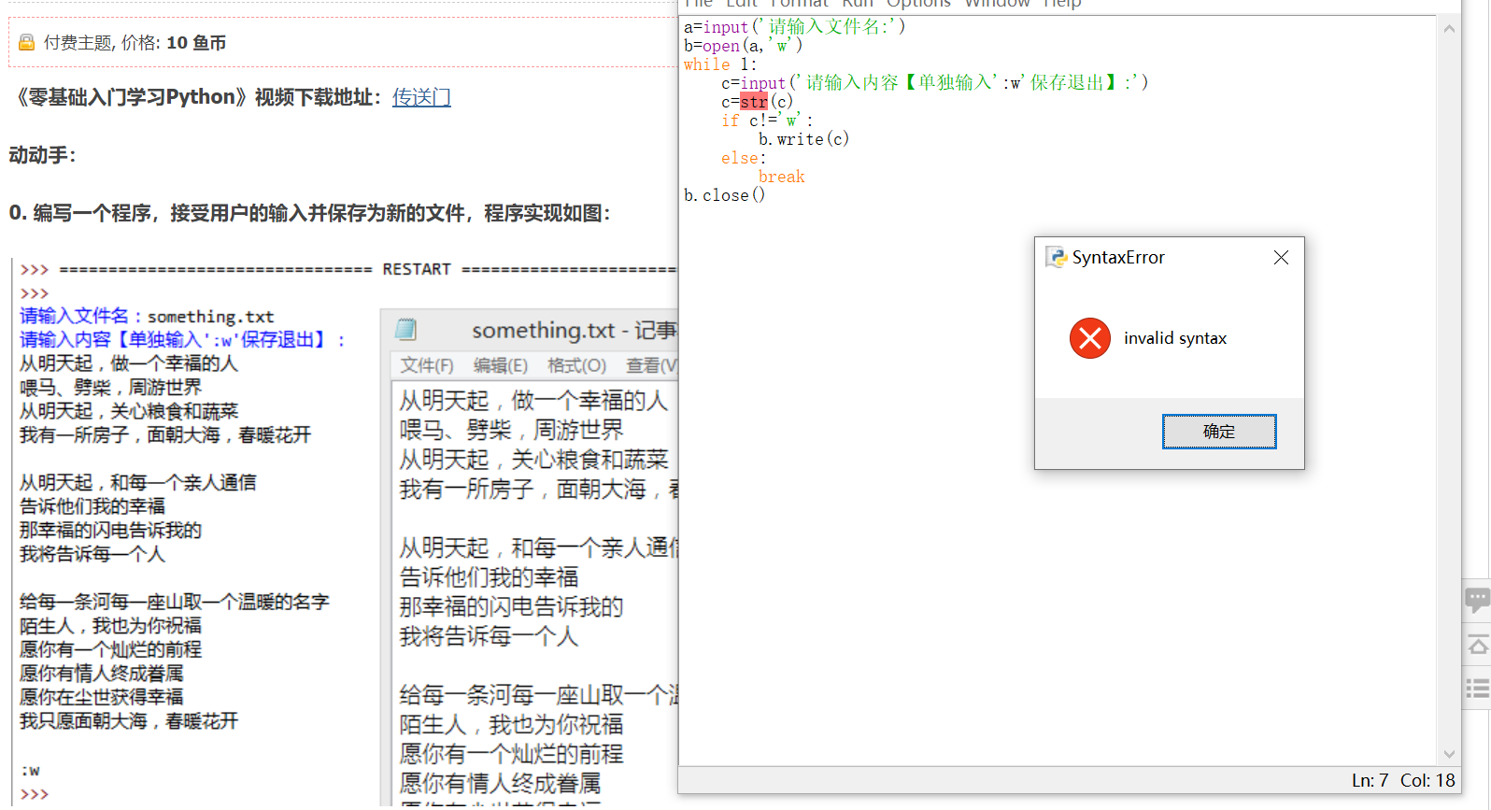The image size is (1491, 810).
Task: Click the RESTART line in the shell output
Action: (x=348, y=269)
